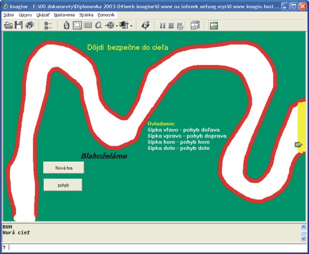This screenshot has width=309, height=254.
Task: Click 'šípka hore - pohyb hore' text
Action: pyautogui.click(x=179, y=142)
